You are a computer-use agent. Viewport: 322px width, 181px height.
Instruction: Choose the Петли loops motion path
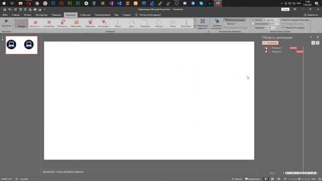(173, 23)
